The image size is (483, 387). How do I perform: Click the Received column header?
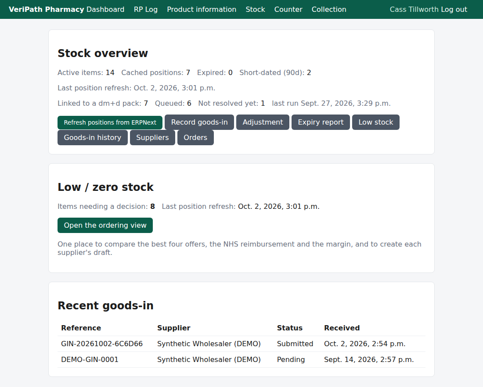coord(342,328)
